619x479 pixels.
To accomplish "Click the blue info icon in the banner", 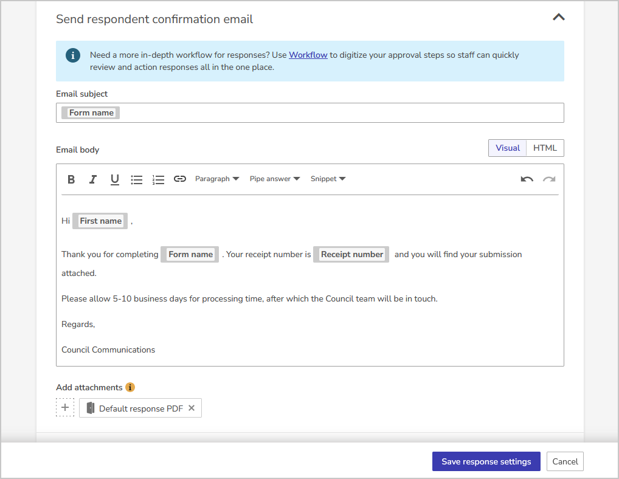I will click(x=72, y=55).
